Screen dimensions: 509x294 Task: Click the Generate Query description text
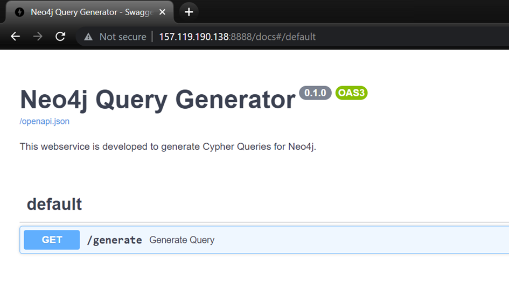coord(182,240)
